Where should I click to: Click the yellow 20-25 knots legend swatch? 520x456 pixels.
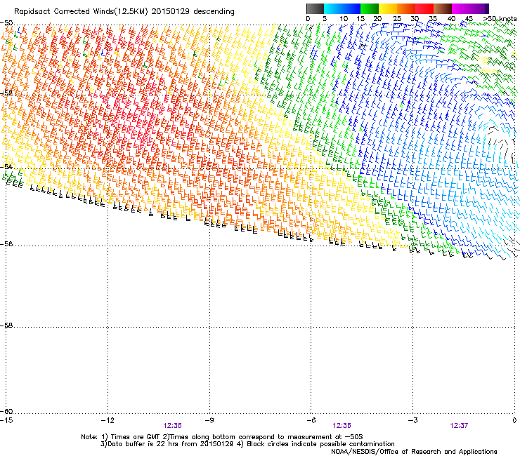pyautogui.click(x=388, y=8)
